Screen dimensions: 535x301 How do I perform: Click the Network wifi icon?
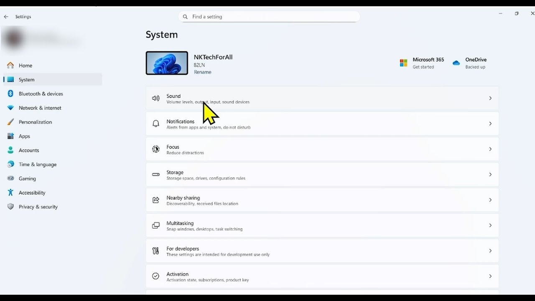(x=10, y=108)
